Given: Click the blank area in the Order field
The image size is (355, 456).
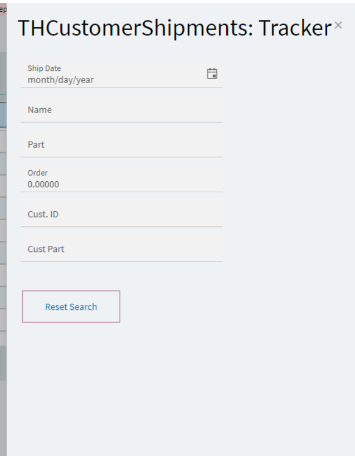Looking at the screenshot, I should tap(139, 179).
